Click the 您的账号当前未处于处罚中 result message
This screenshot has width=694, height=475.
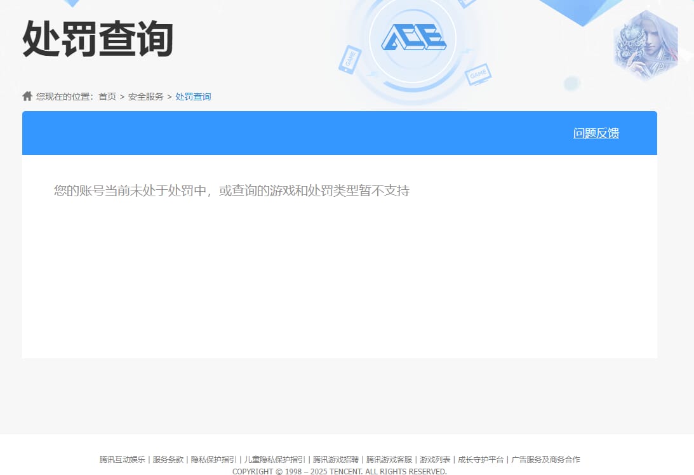232,191
